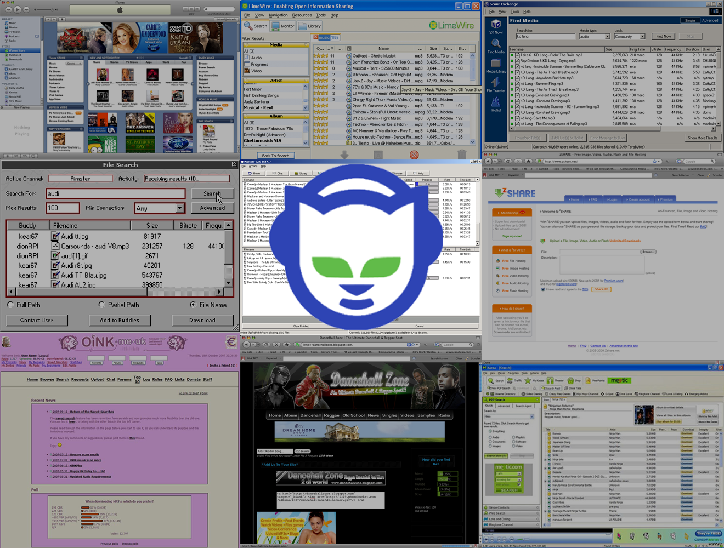Select Programs in LimeWire Media filter
The image size is (724, 548).
(259, 64)
